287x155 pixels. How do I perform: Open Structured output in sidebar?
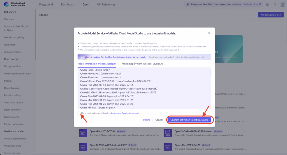click(x=13, y=103)
